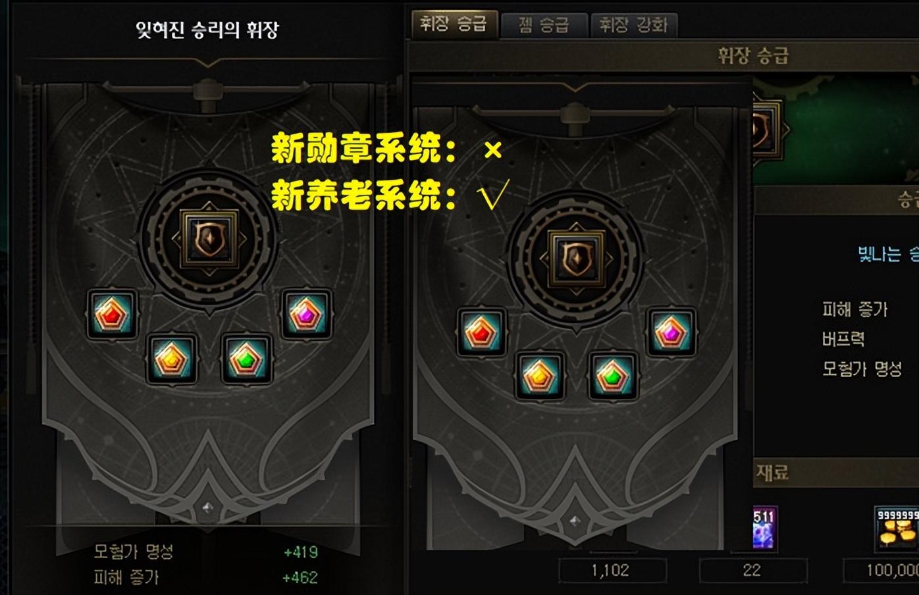Click the red gem in the left emblem panel
919x595 pixels.
(112, 315)
